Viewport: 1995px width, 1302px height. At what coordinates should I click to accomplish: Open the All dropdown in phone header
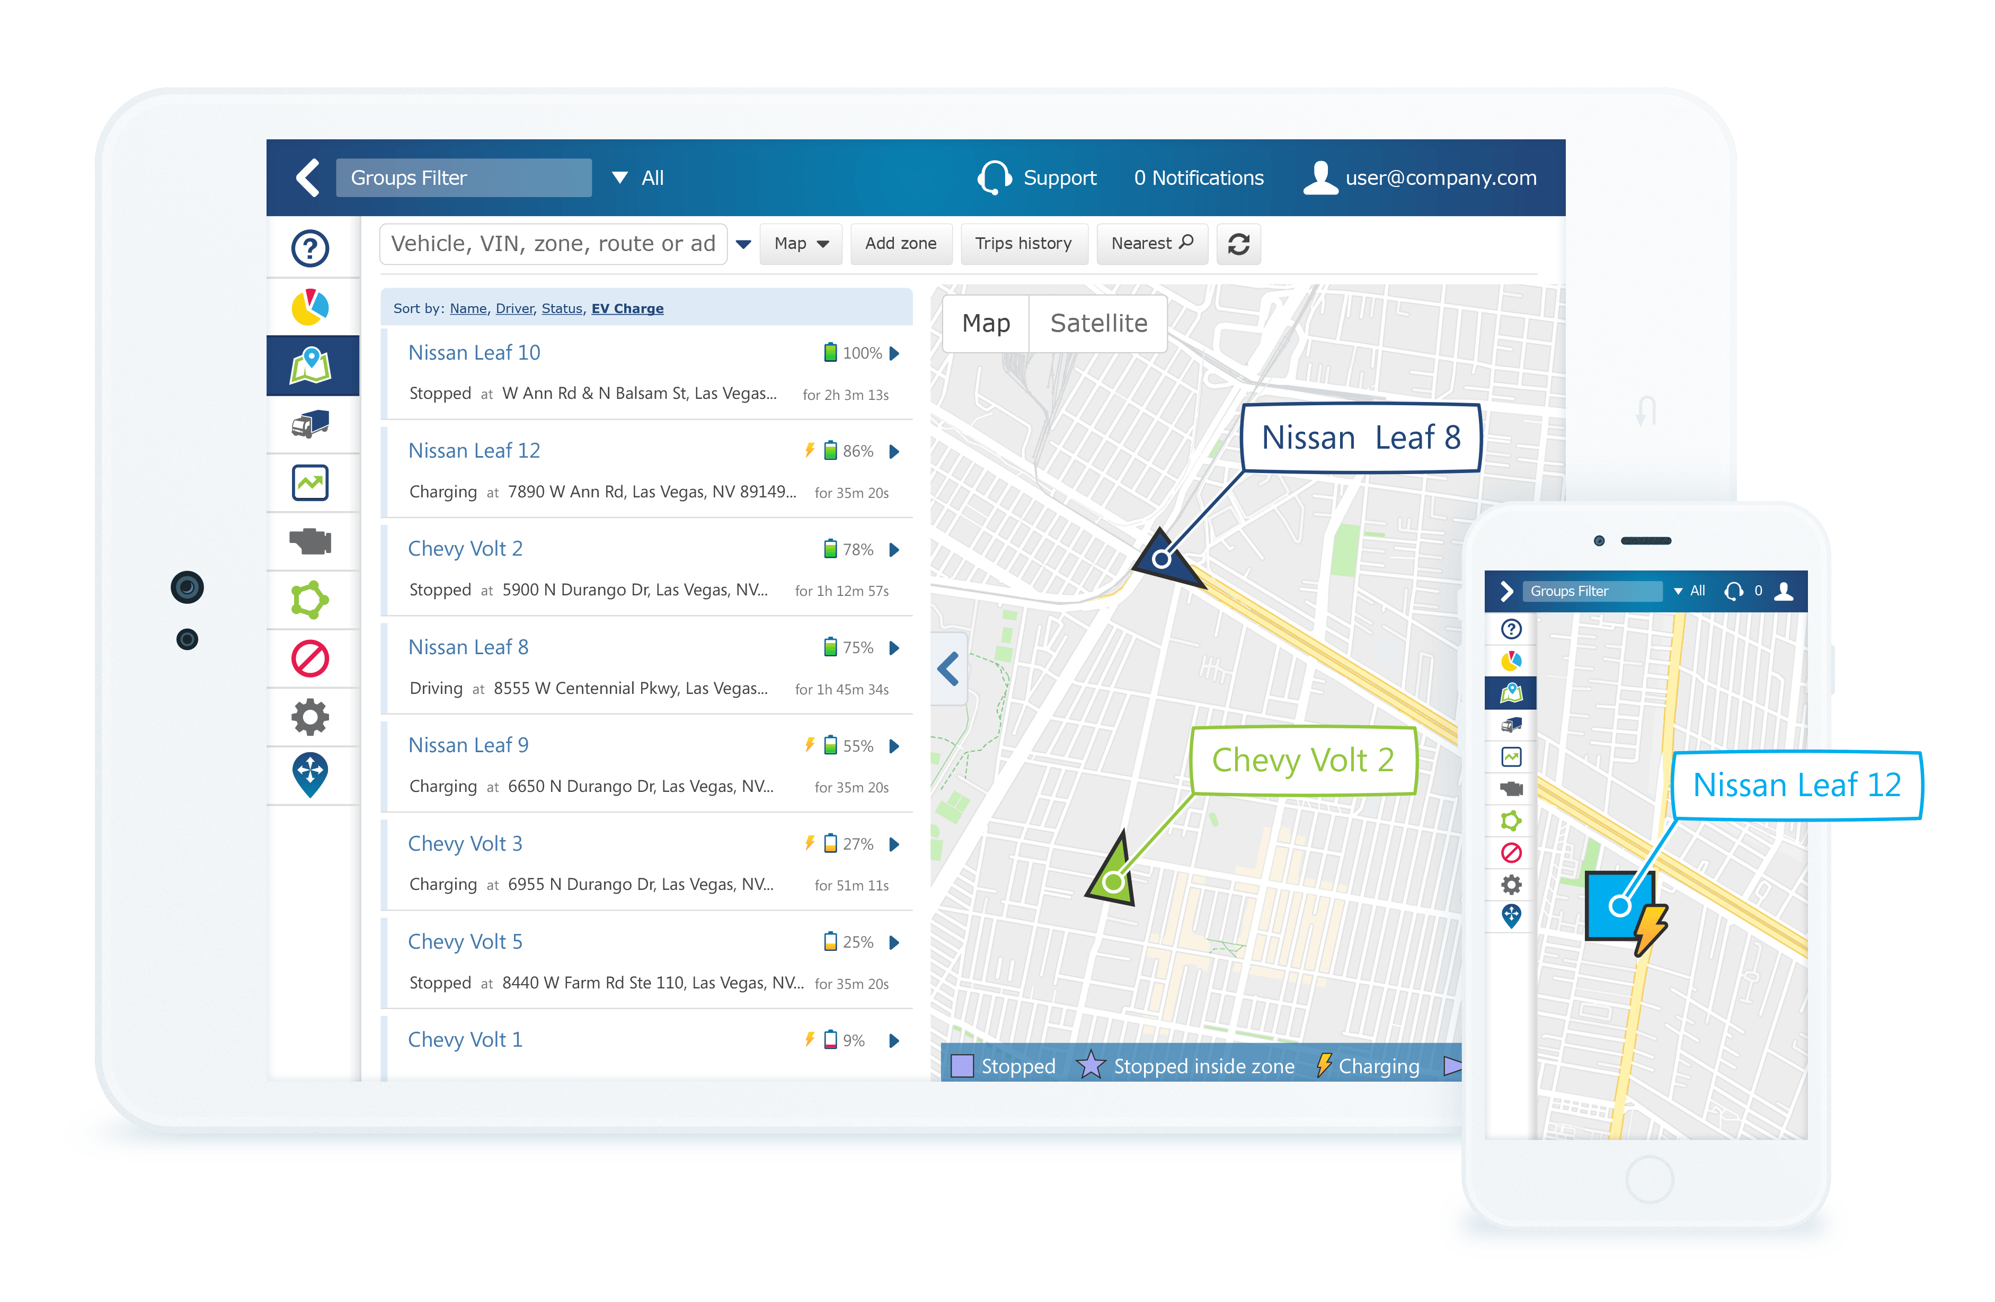click(x=1690, y=591)
